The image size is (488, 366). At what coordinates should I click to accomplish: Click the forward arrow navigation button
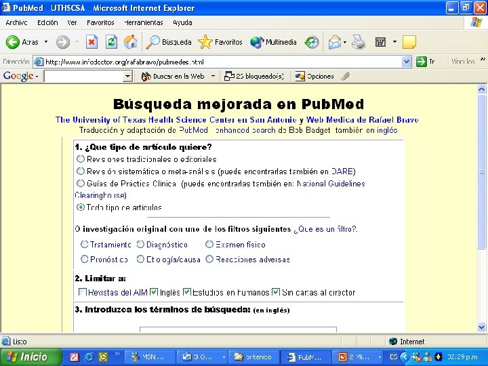pos(62,42)
